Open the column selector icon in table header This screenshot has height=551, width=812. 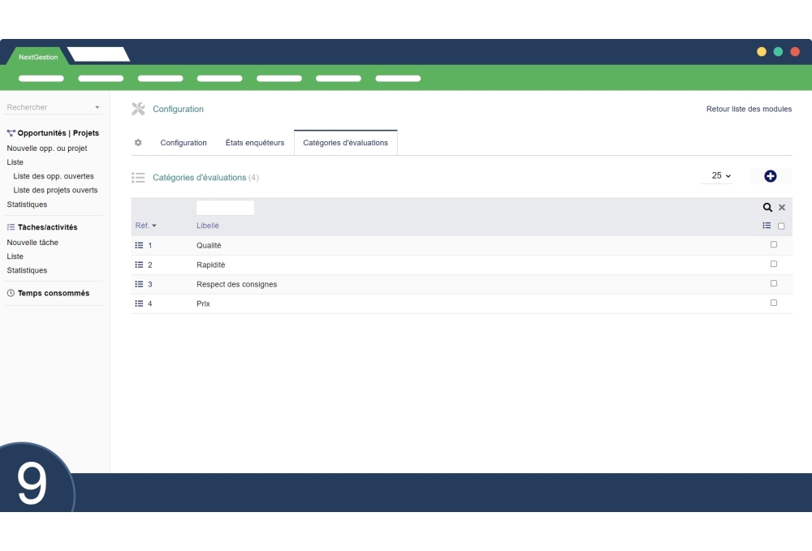pyautogui.click(x=767, y=226)
